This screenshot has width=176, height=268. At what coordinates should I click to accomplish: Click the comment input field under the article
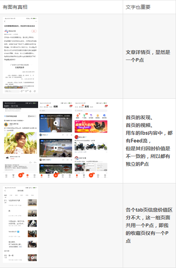coord(12,91)
